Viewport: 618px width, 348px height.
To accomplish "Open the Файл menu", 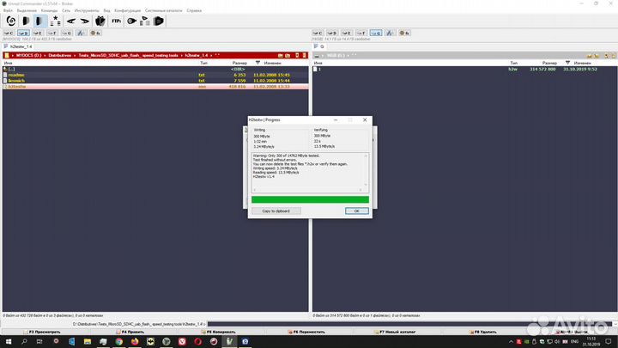I will pos(8,9).
